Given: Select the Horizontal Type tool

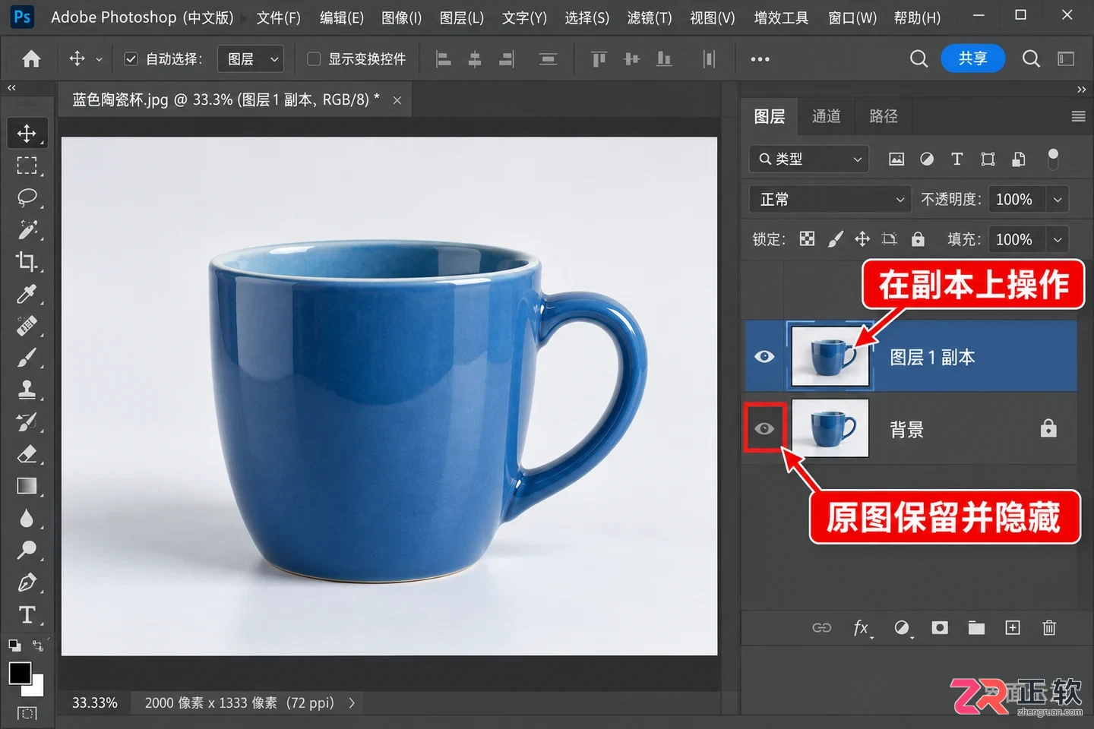Looking at the screenshot, I should point(27,614).
